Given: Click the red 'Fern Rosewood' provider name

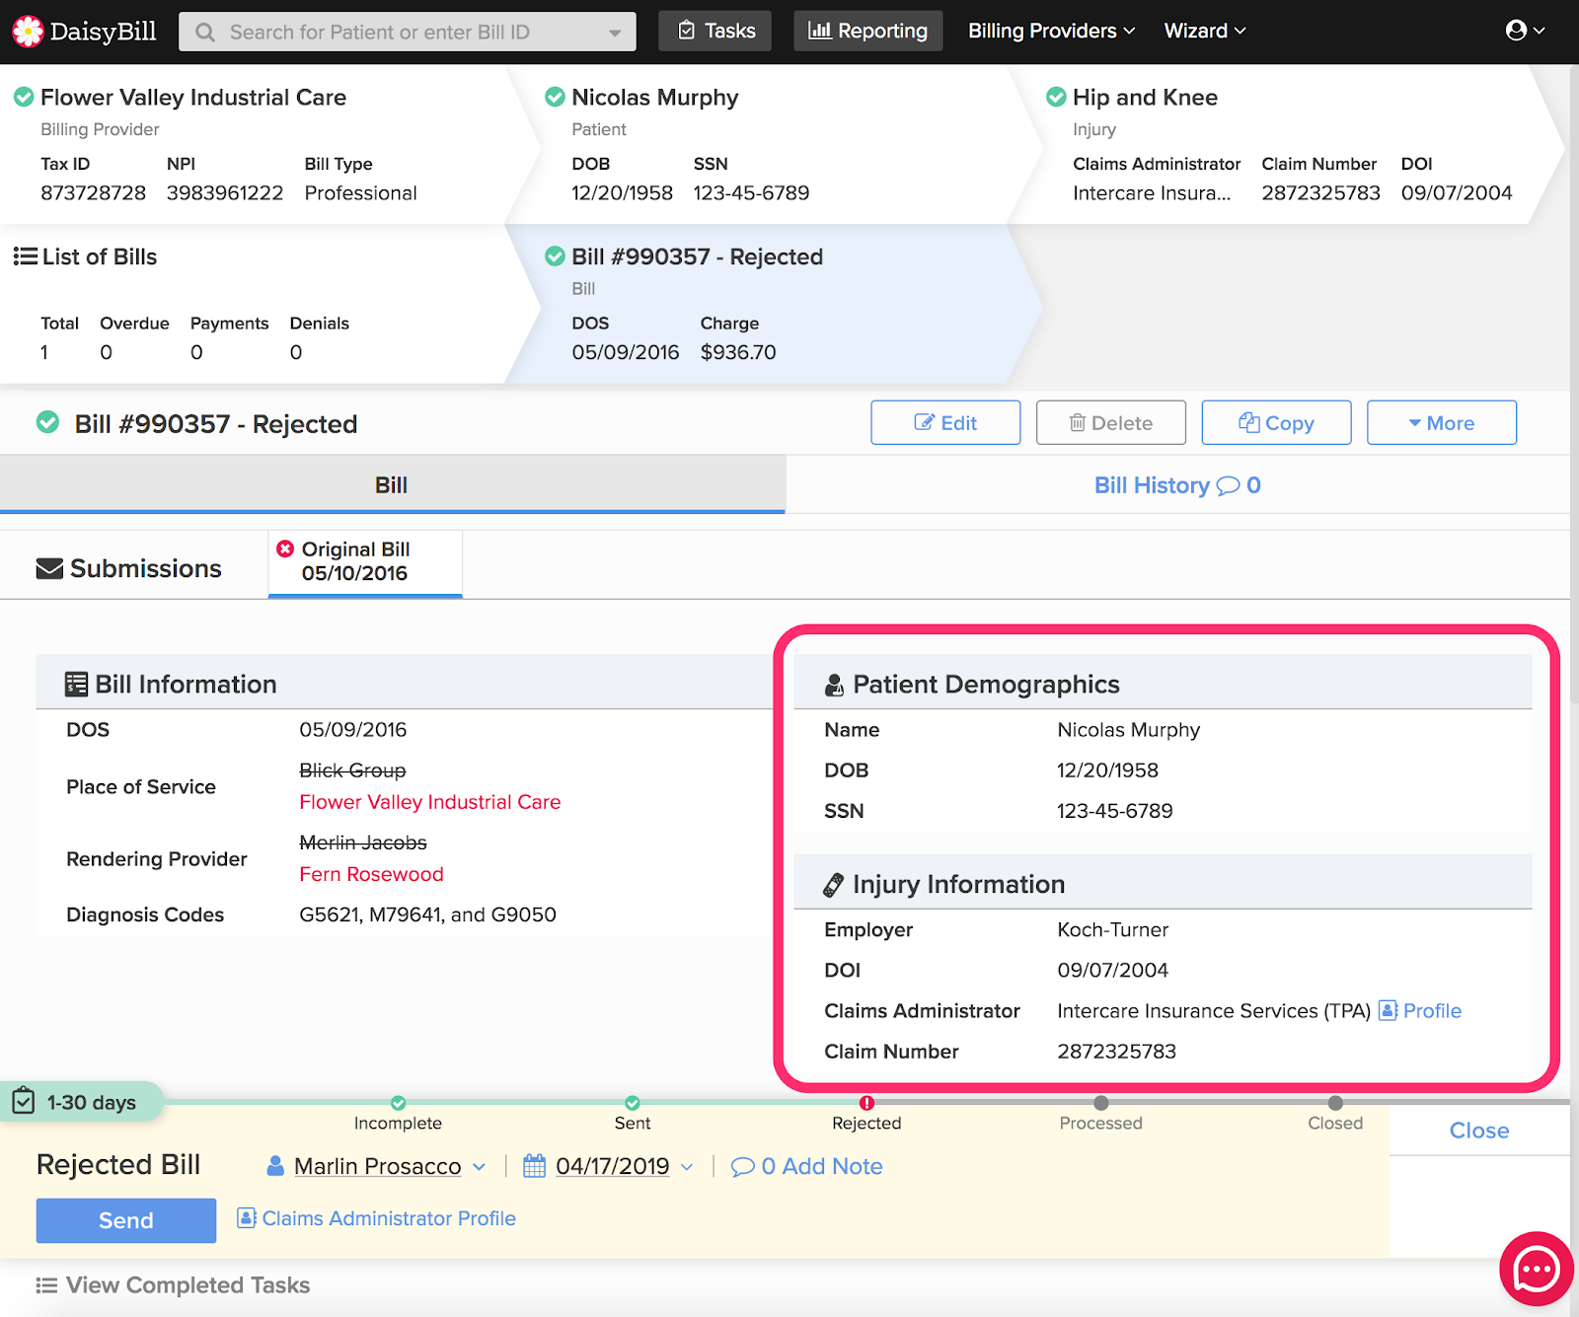Looking at the screenshot, I should [x=371, y=874].
